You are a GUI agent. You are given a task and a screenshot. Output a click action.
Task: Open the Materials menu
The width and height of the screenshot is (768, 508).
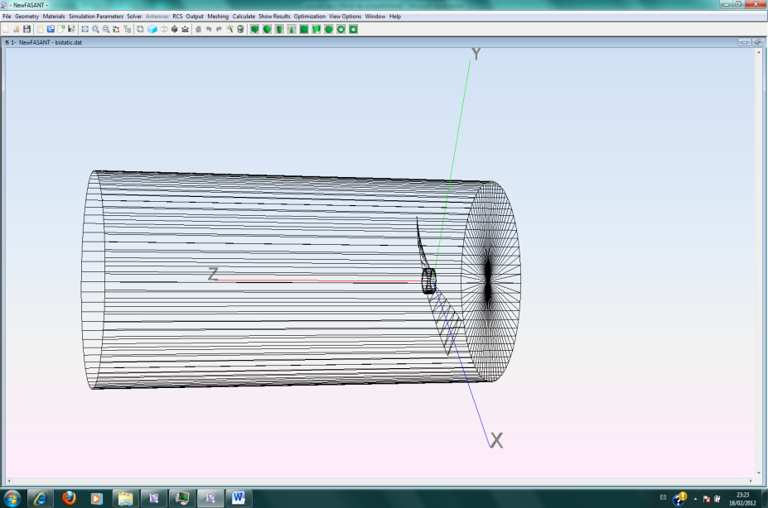pos(54,17)
